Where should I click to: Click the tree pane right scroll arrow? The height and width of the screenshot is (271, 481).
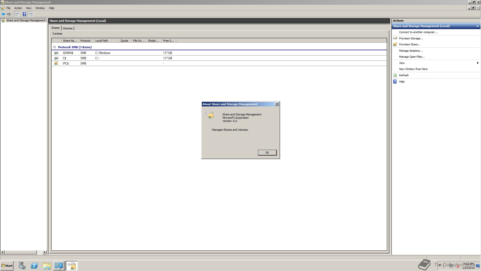[x=45, y=252]
